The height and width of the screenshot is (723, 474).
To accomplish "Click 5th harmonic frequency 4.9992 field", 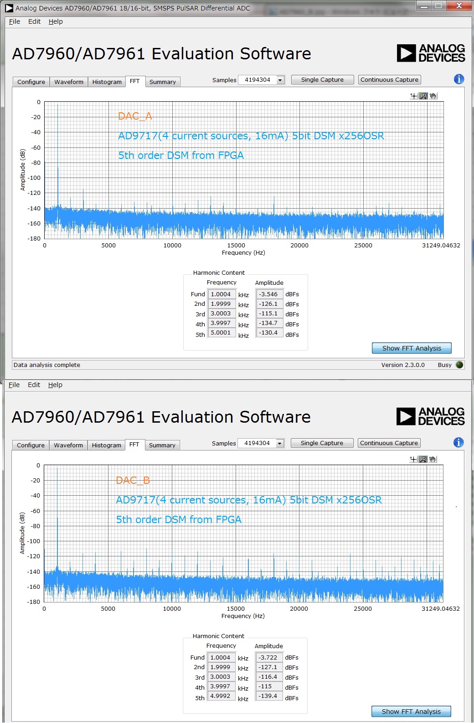I will pyautogui.click(x=222, y=696).
